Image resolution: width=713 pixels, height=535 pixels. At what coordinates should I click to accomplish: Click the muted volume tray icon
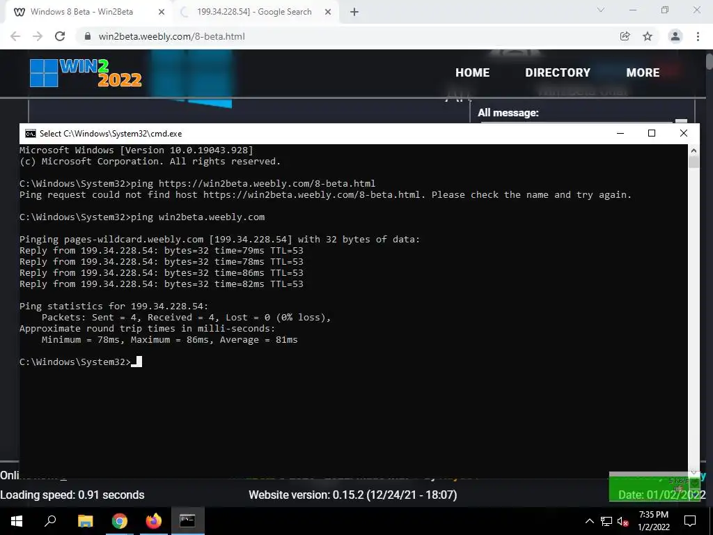(622, 521)
